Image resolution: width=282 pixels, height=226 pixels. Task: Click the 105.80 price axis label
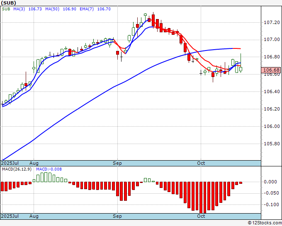272,144
